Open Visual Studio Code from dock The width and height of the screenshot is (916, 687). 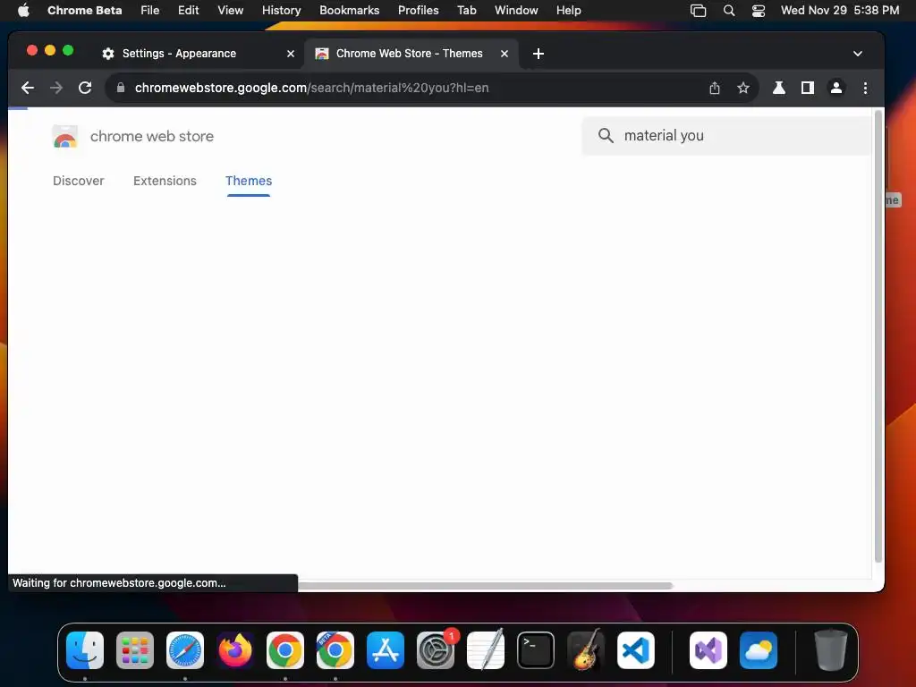pyautogui.click(x=636, y=650)
